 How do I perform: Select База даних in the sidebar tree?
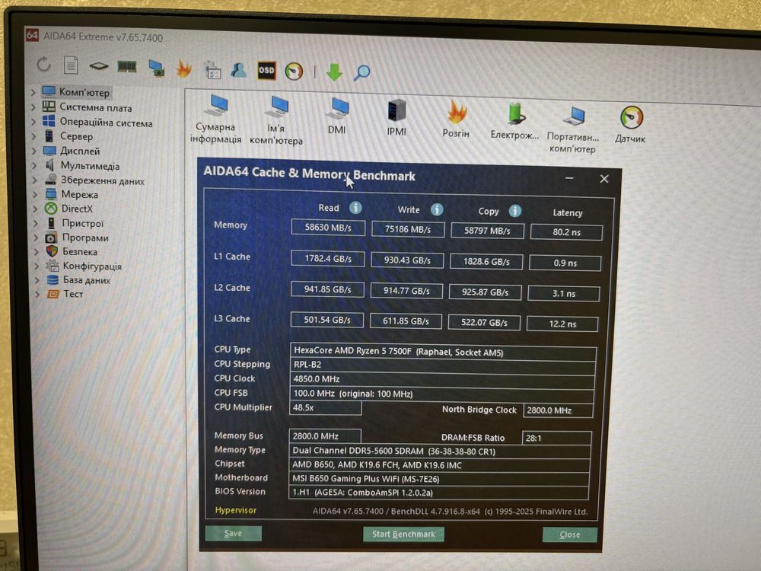click(x=87, y=280)
